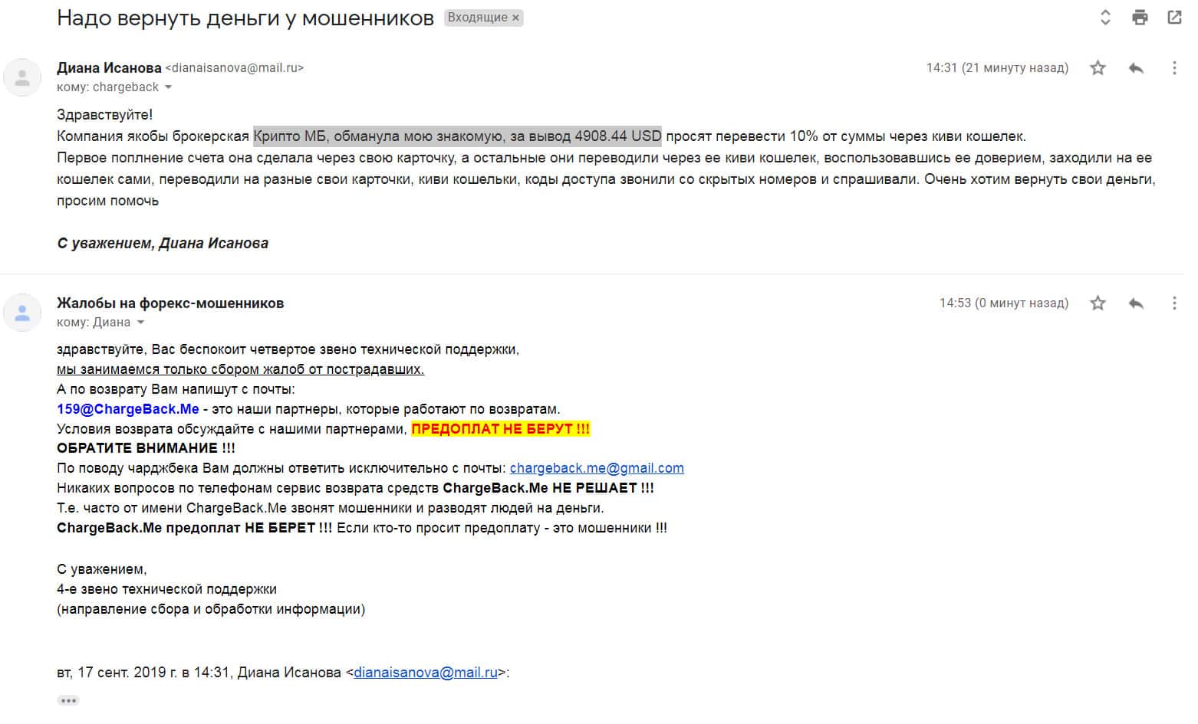Show recipient details for 'кому: chargeback'
This screenshot has height=724, width=1198.
click(x=168, y=87)
